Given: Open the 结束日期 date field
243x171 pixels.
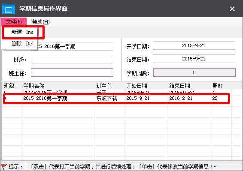Looking at the screenshot, I should [194, 59].
